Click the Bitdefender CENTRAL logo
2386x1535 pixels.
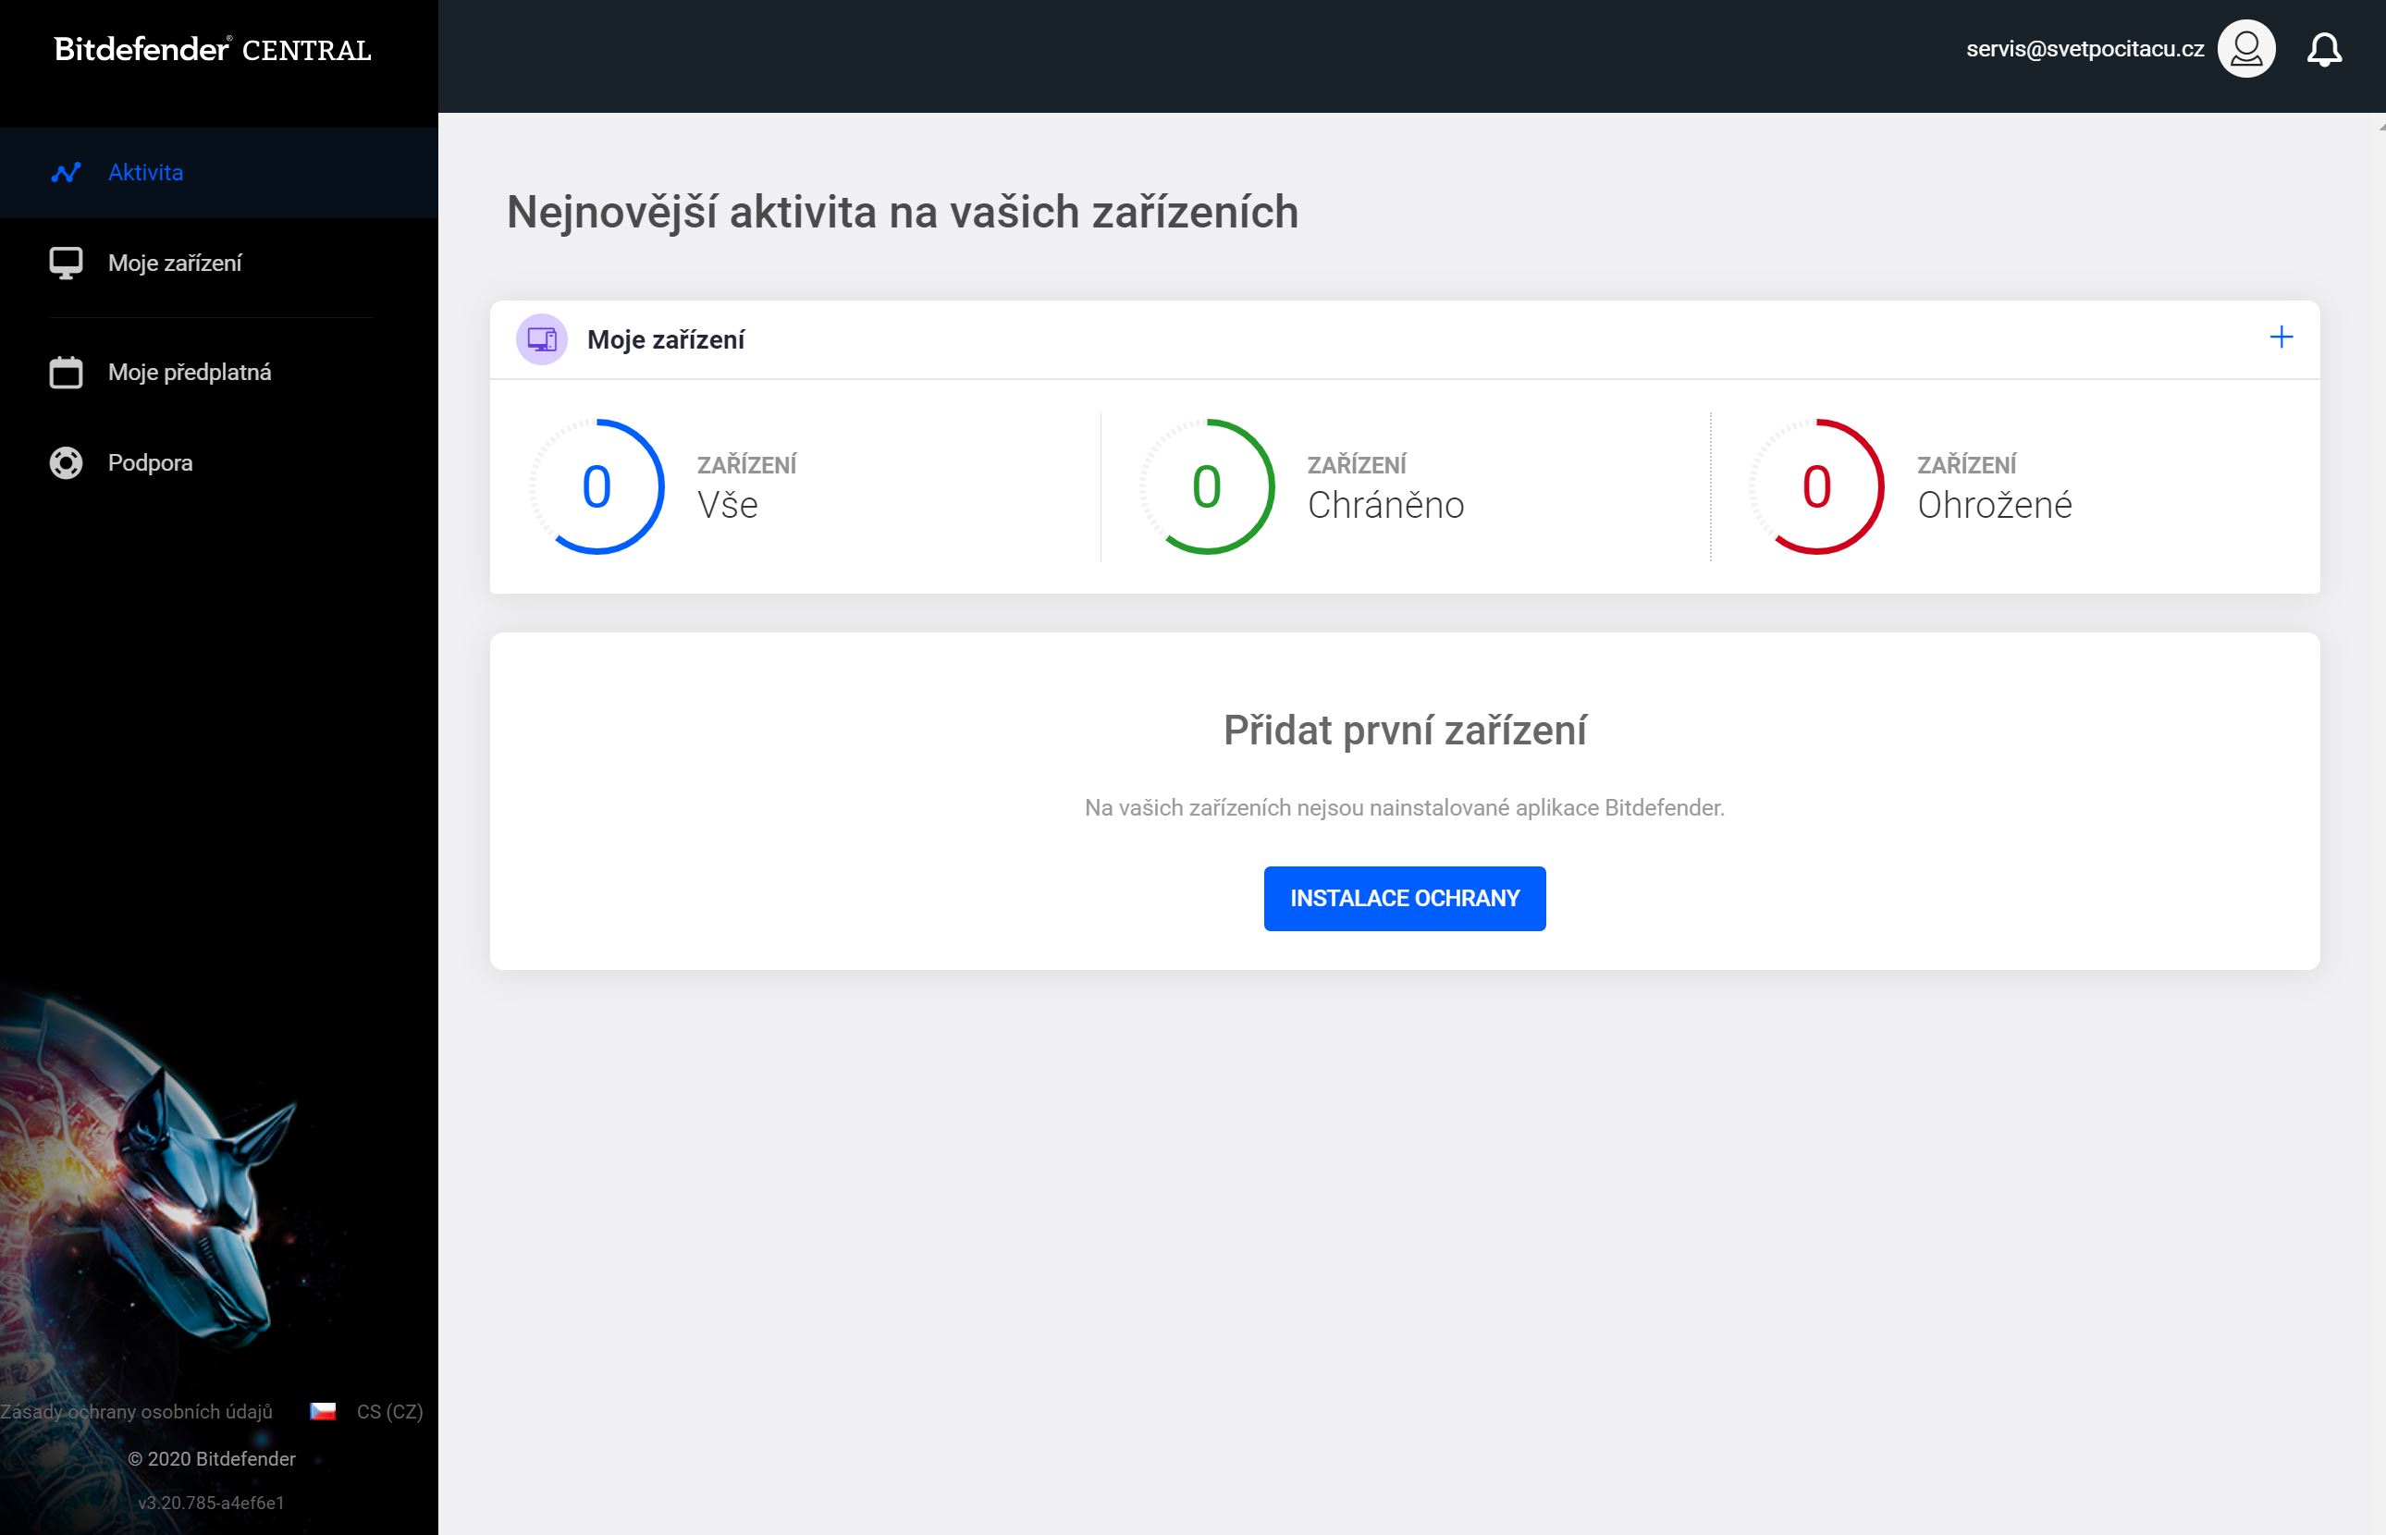pos(213,50)
